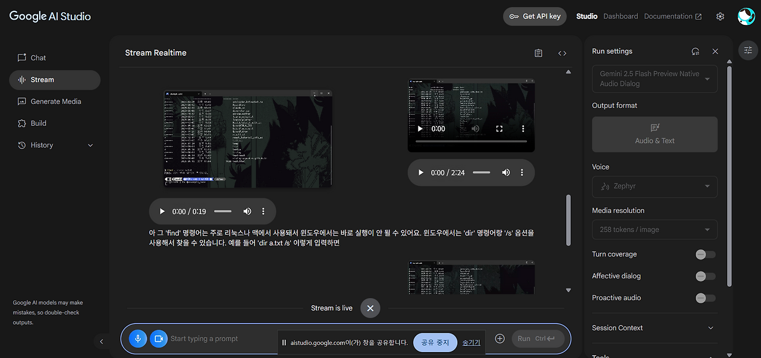Toggle the webcam video button
Image resolution: width=761 pixels, height=358 pixels.
point(159,338)
